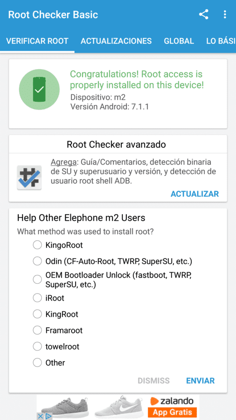This screenshot has height=420, width=236.
Task: Choose towelroot radio option
Action: 37,347
